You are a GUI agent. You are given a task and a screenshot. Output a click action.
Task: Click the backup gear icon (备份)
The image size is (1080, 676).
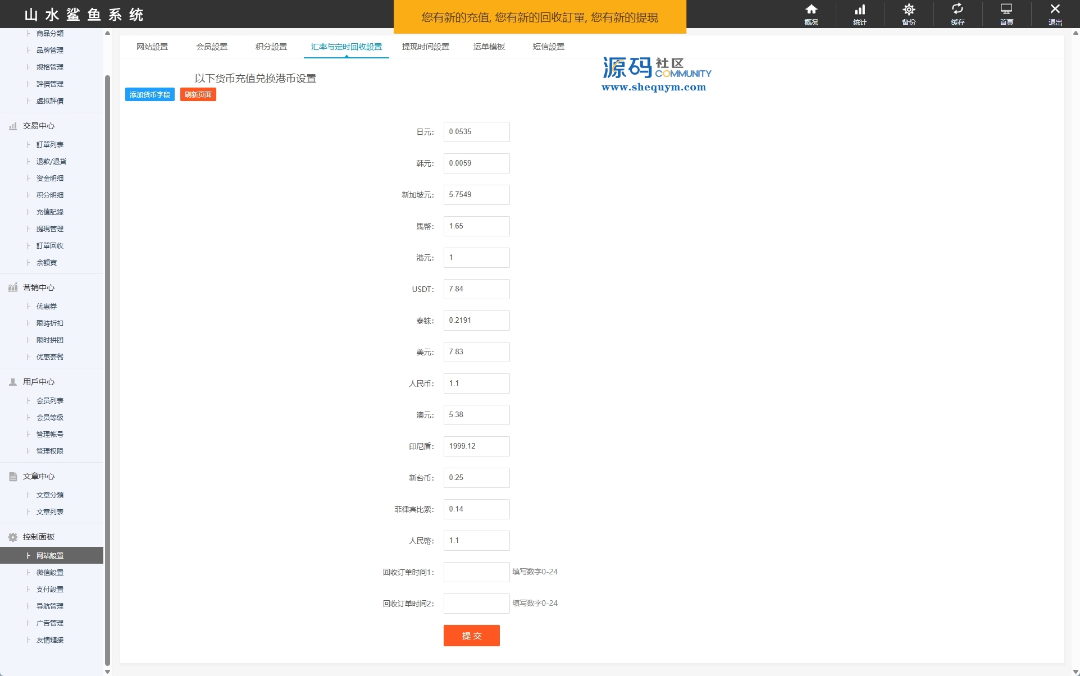point(909,10)
